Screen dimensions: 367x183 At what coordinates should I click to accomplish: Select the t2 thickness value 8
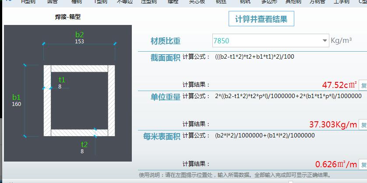click(x=82, y=151)
